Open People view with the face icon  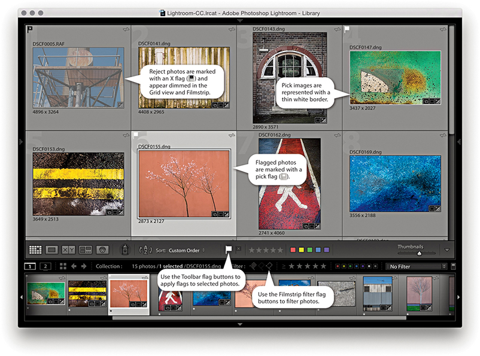102,249
